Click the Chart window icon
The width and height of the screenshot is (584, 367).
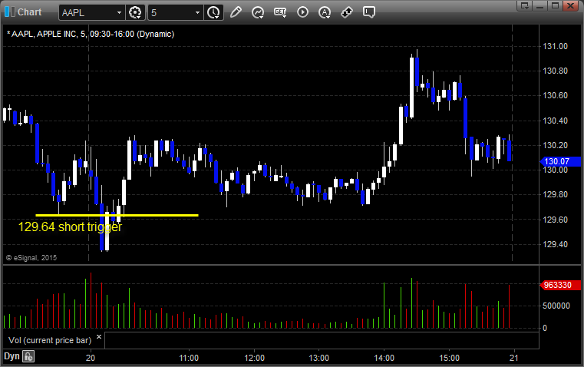click(10, 12)
